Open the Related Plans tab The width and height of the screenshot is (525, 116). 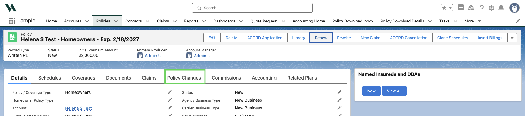point(302,78)
